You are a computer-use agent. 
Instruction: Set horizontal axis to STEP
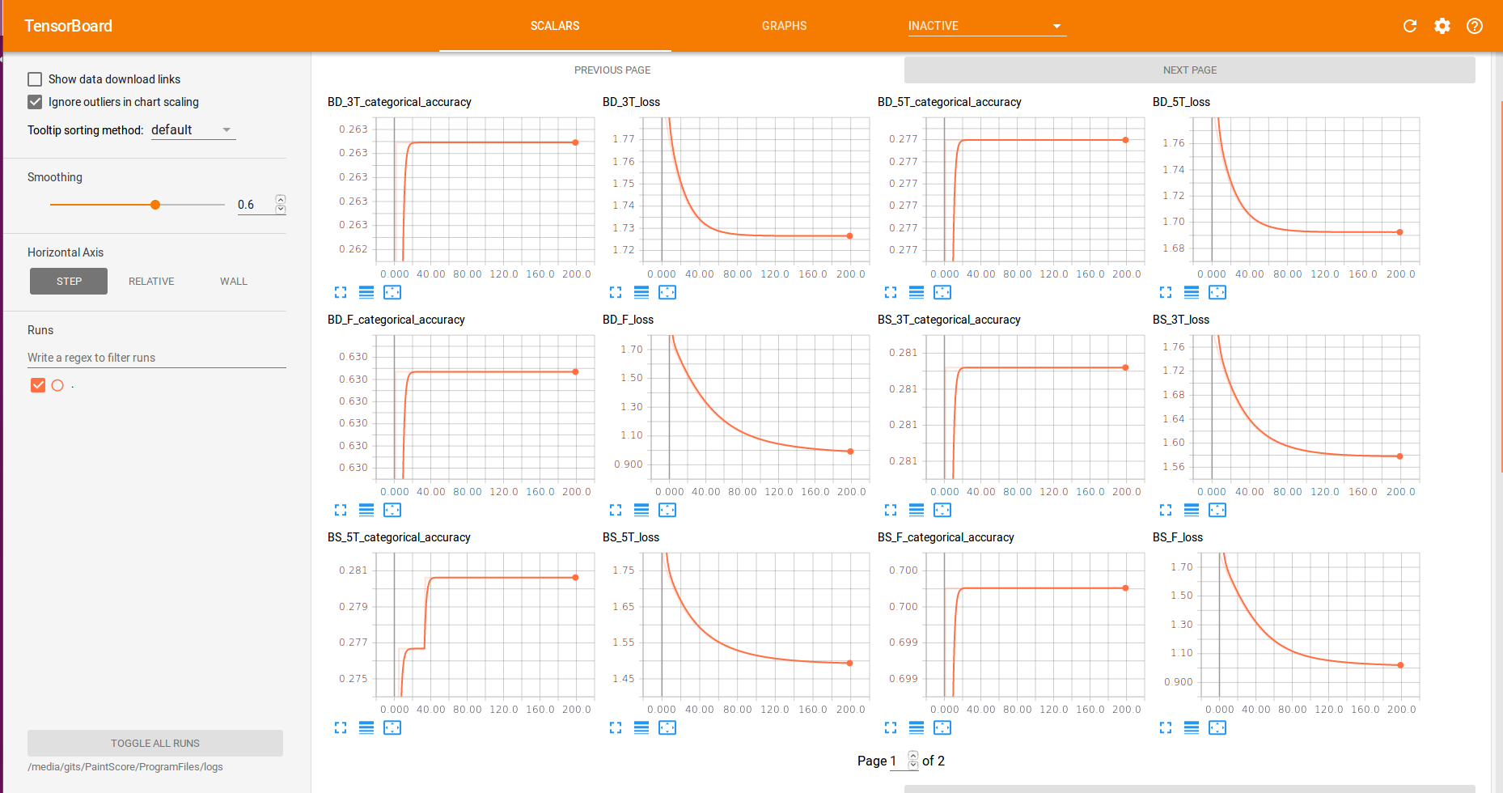pyautogui.click(x=69, y=282)
